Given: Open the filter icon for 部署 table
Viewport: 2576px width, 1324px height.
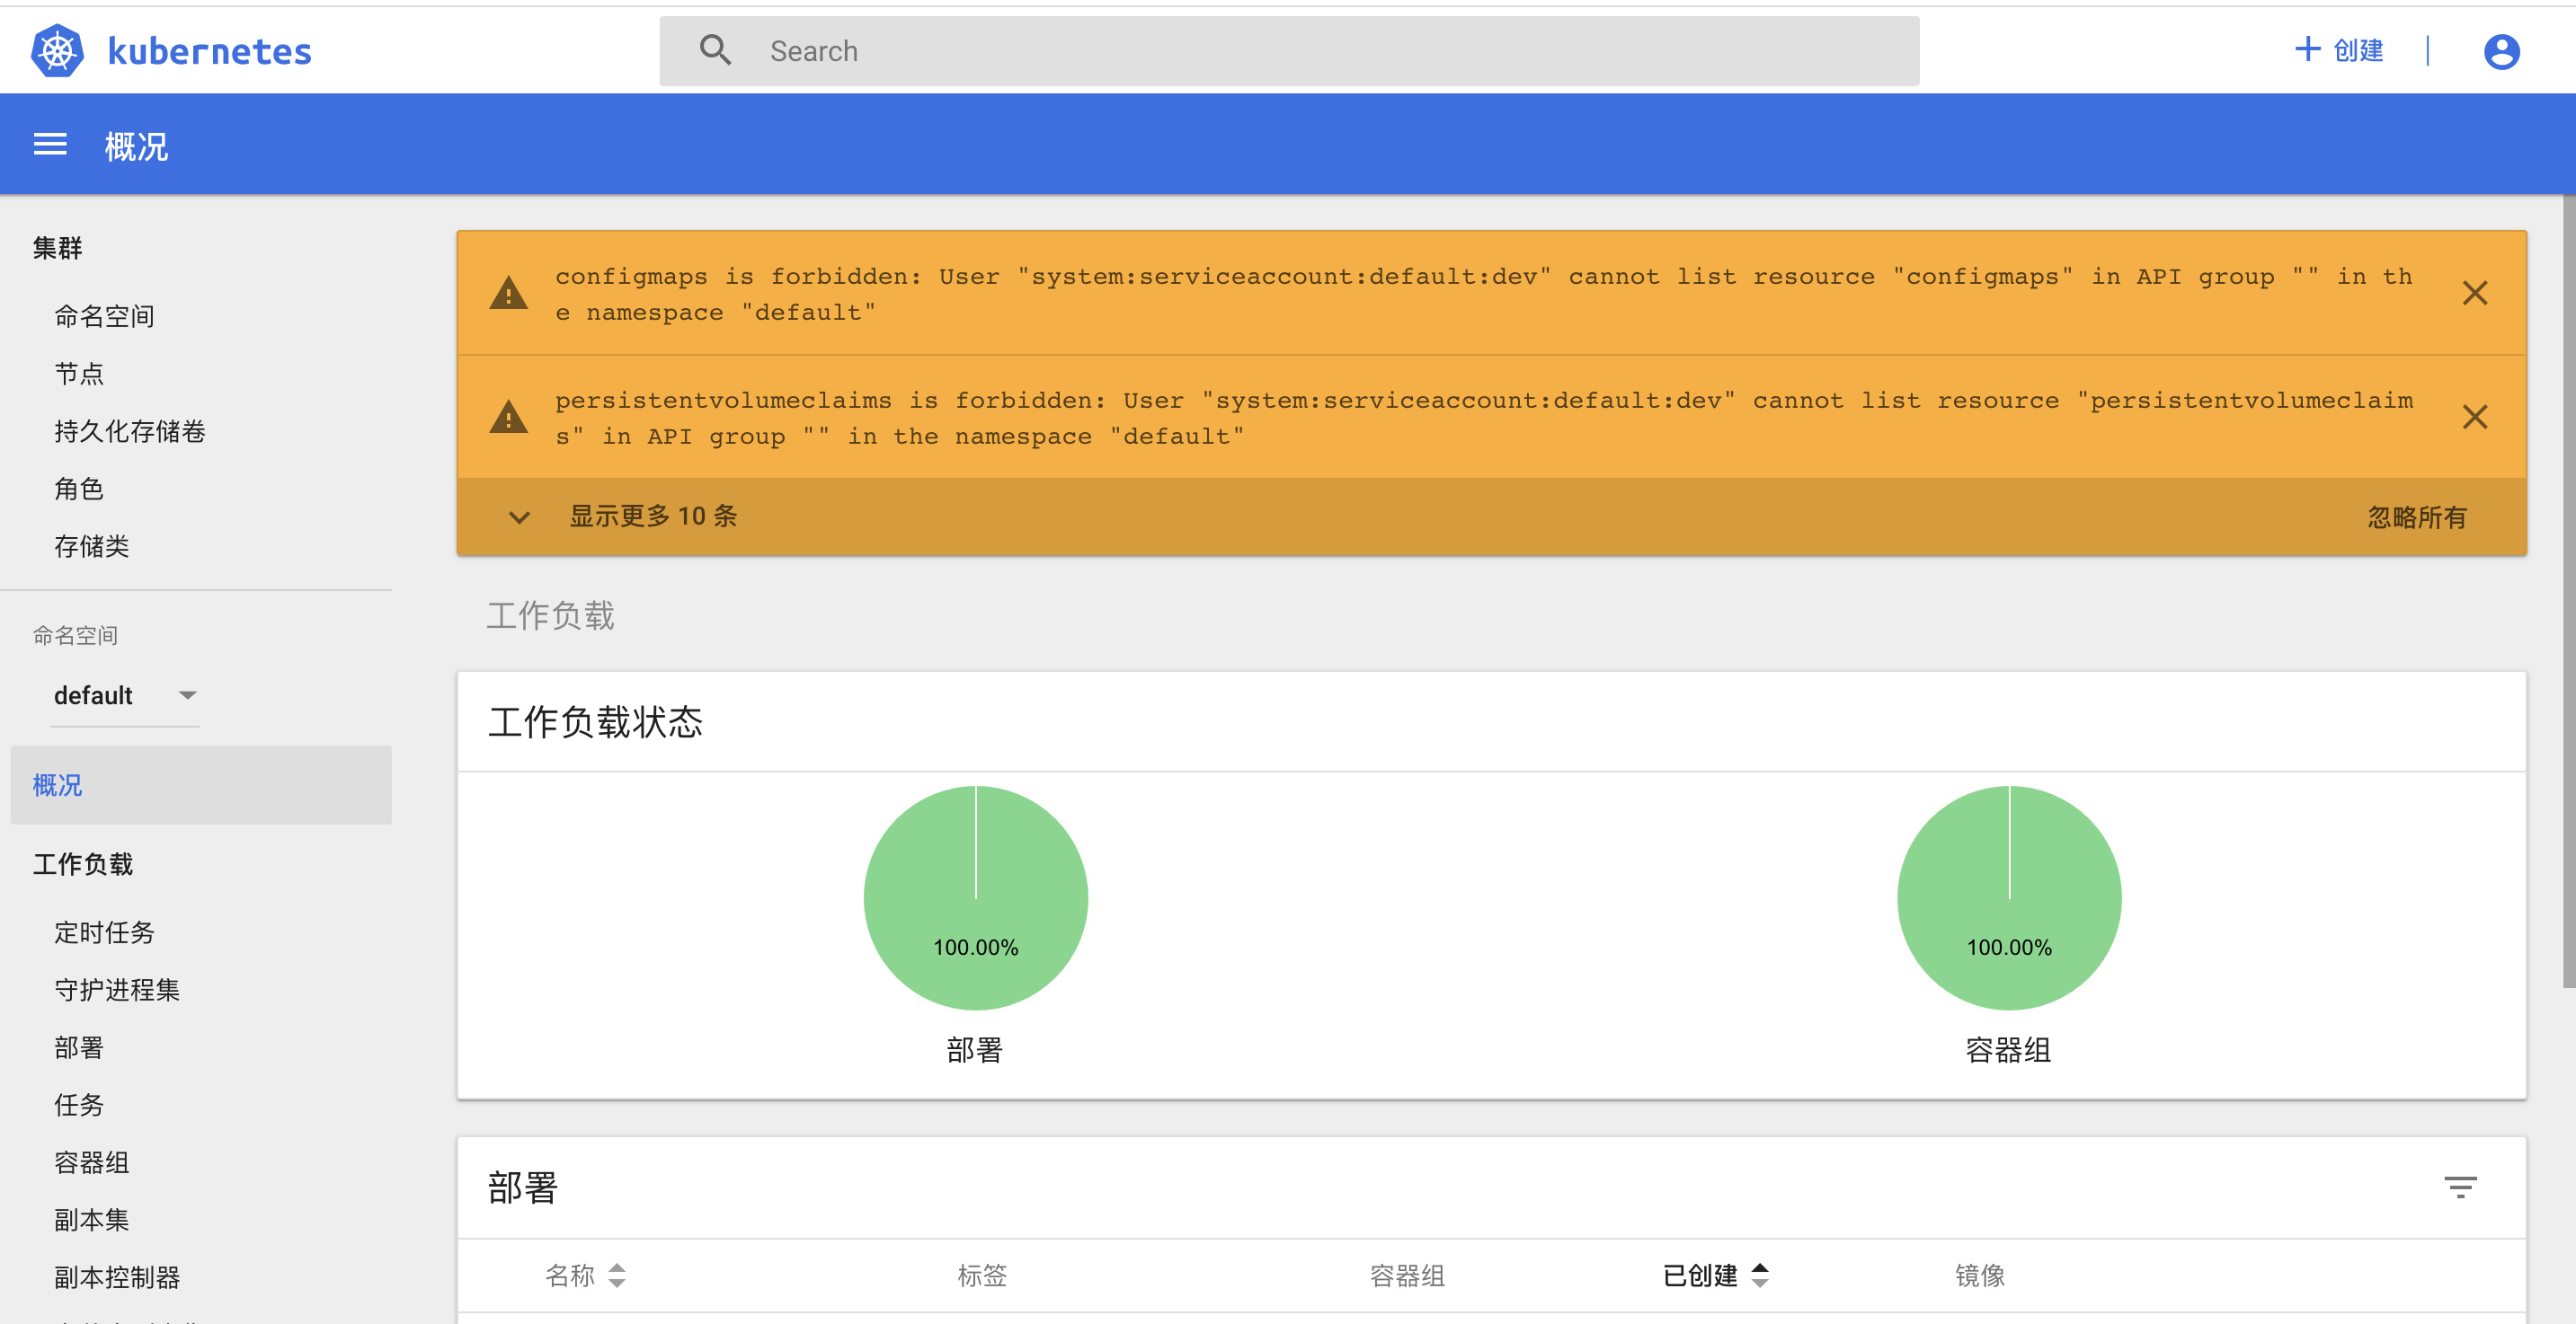Looking at the screenshot, I should (x=2460, y=1187).
